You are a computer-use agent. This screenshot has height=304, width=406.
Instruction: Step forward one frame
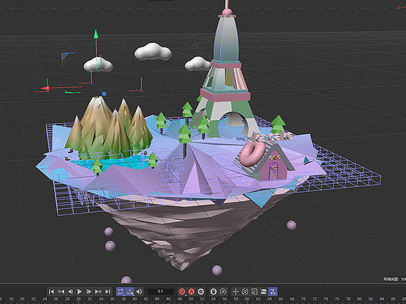(x=89, y=292)
